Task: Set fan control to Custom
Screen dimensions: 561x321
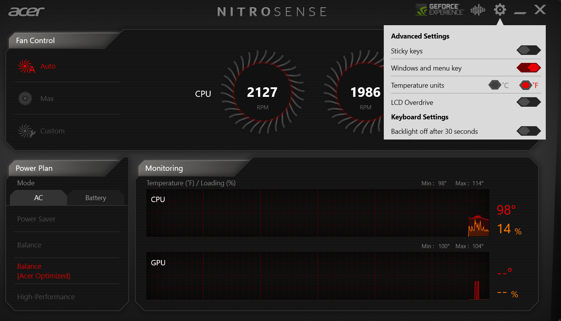Action: point(52,131)
